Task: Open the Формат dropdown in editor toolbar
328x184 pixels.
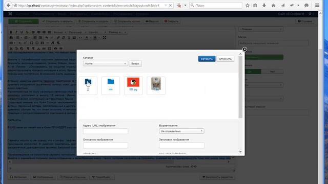Action: coord(59,32)
